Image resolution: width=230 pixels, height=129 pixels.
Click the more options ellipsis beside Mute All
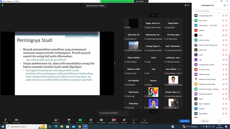tap(220, 121)
